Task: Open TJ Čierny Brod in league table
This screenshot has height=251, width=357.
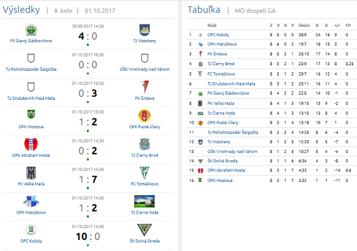Action: tap(221, 64)
